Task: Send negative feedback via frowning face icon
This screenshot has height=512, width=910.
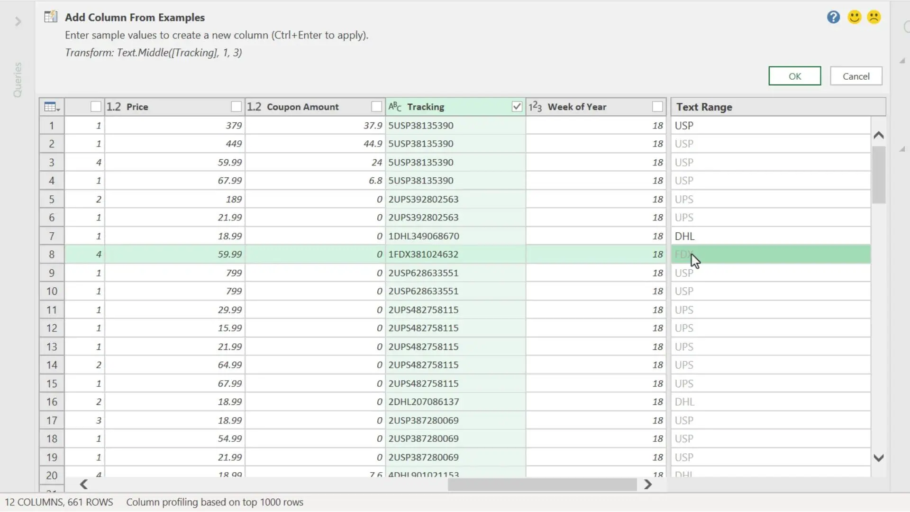Action: tap(874, 17)
